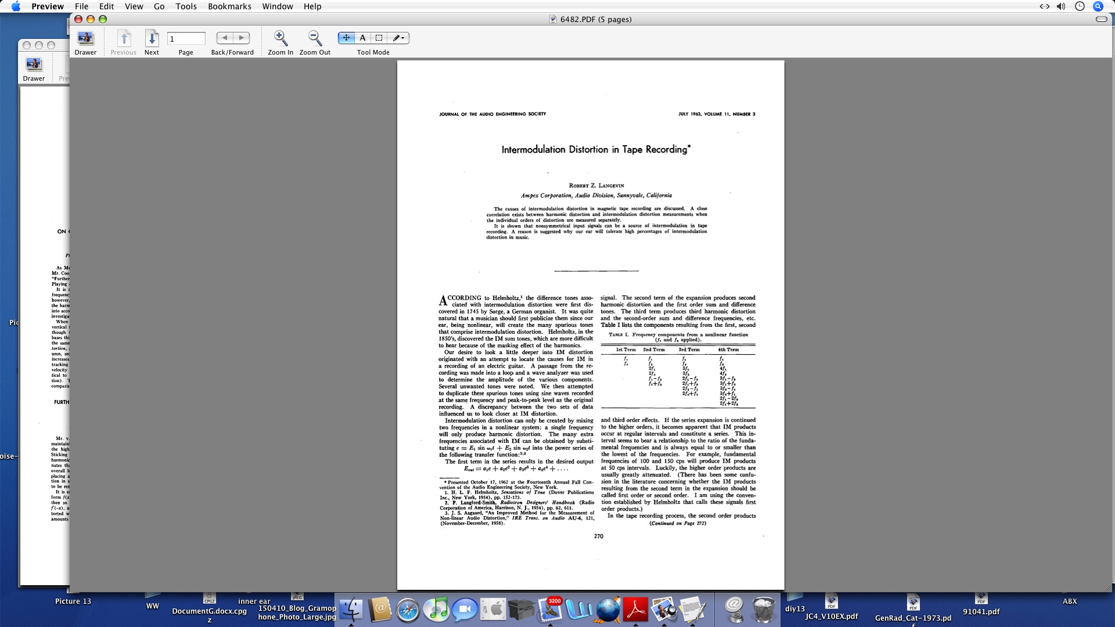Image resolution: width=1115 pixels, height=627 pixels.
Task: Launch Microsoft Word from the Dock
Action: tap(579, 610)
